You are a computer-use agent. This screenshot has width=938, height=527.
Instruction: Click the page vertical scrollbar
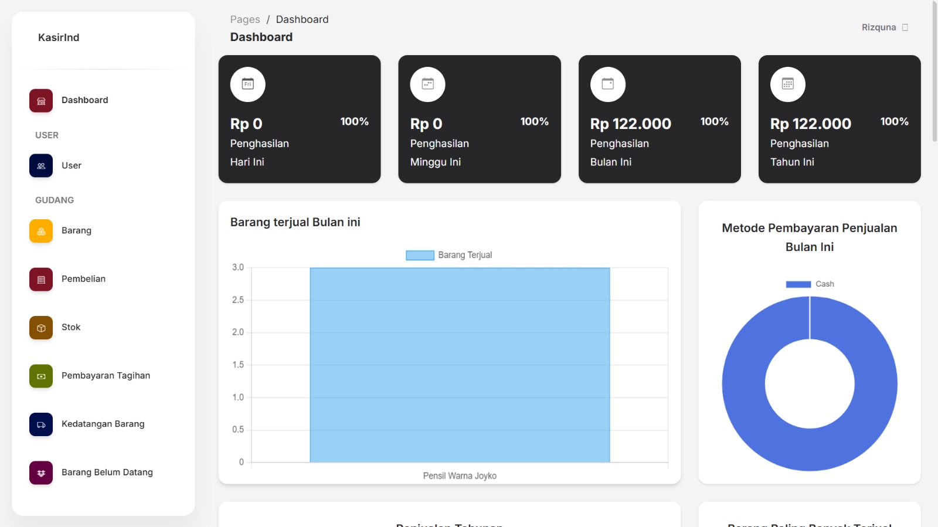point(934,70)
